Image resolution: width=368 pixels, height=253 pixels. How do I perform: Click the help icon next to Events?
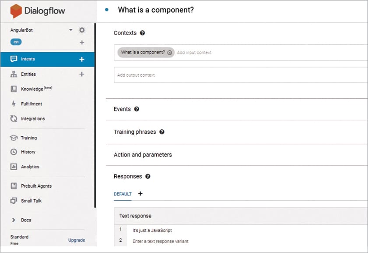coord(137,109)
